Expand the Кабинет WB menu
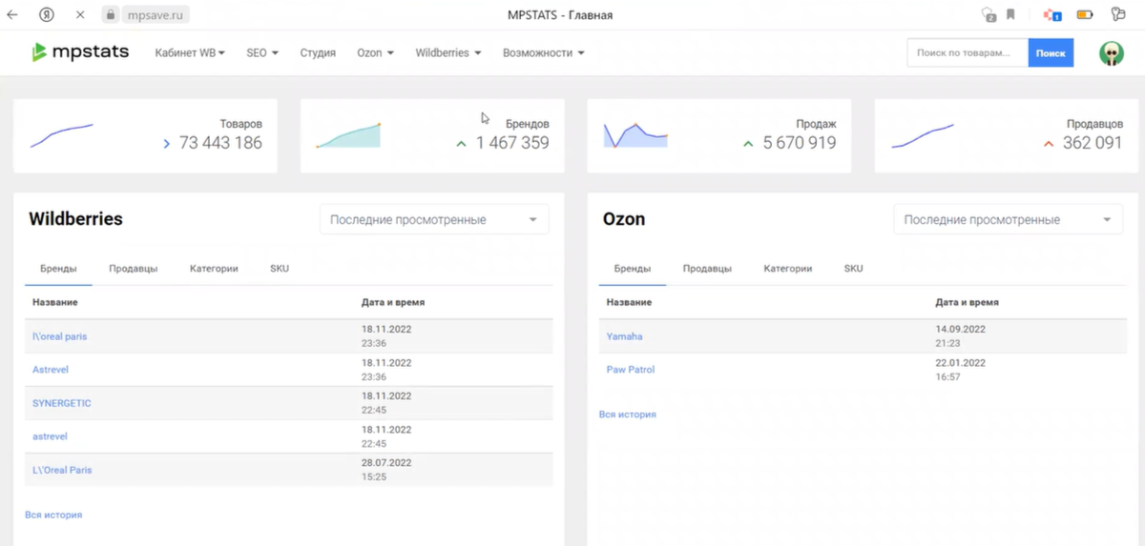This screenshot has width=1145, height=546. pyautogui.click(x=190, y=53)
